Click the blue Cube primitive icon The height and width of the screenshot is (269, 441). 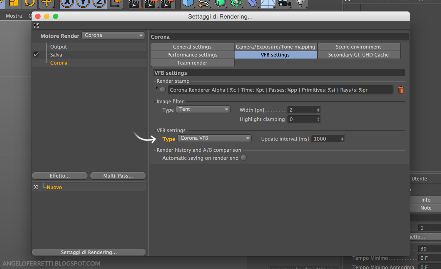(188, 3)
